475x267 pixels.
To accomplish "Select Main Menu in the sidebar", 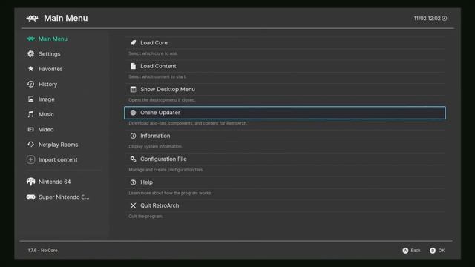I will coord(53,39).
